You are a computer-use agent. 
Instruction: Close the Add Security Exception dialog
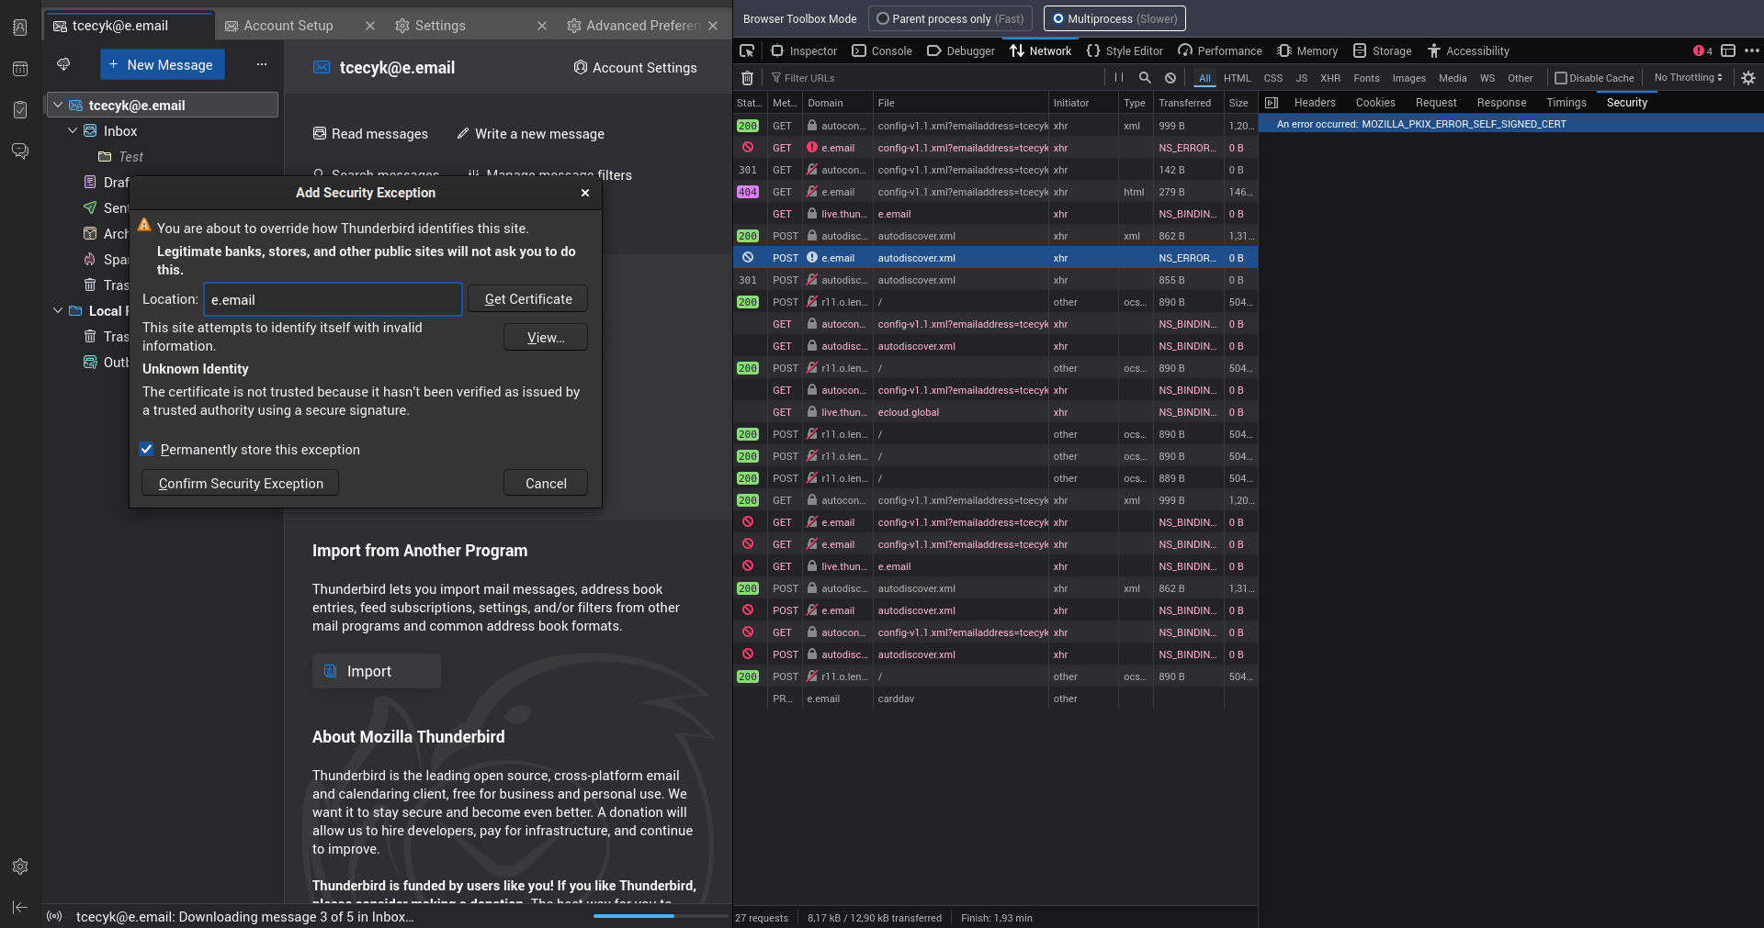click(x=585, y=193)
